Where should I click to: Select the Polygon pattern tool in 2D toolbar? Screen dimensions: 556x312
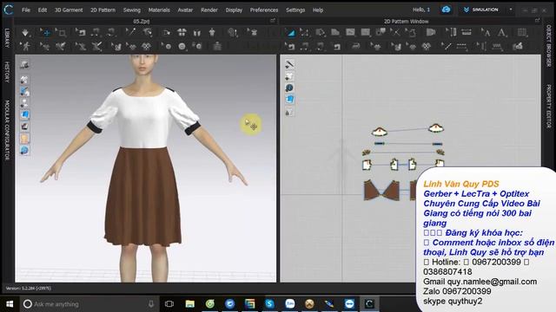pyautogui.click(x=335, y=33)
